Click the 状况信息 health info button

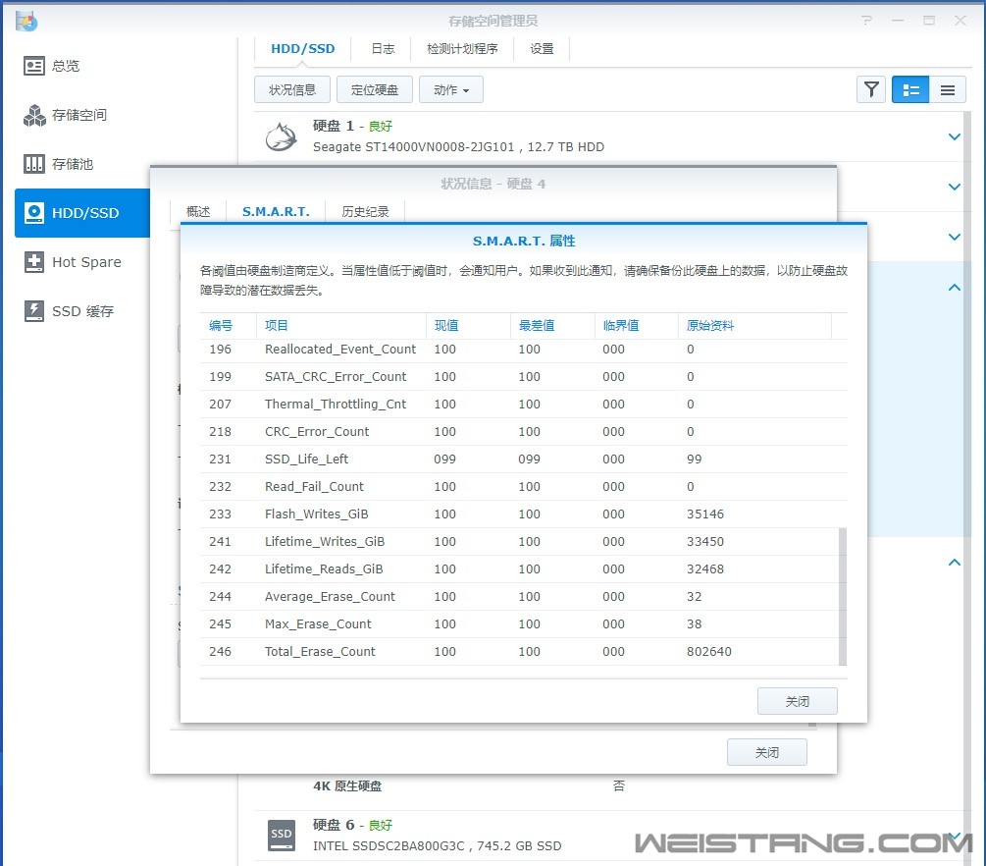291,90
